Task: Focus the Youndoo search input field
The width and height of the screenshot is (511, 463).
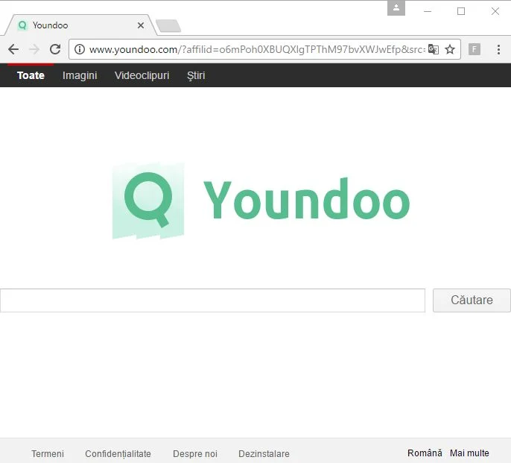Action: (212, 300)
